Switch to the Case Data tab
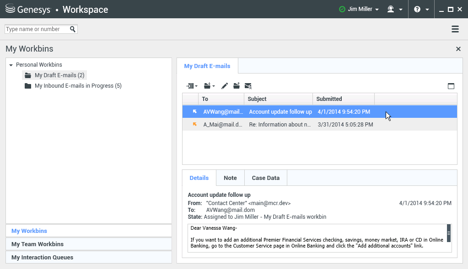Screen dimensions: 468x269 point(265,178)
